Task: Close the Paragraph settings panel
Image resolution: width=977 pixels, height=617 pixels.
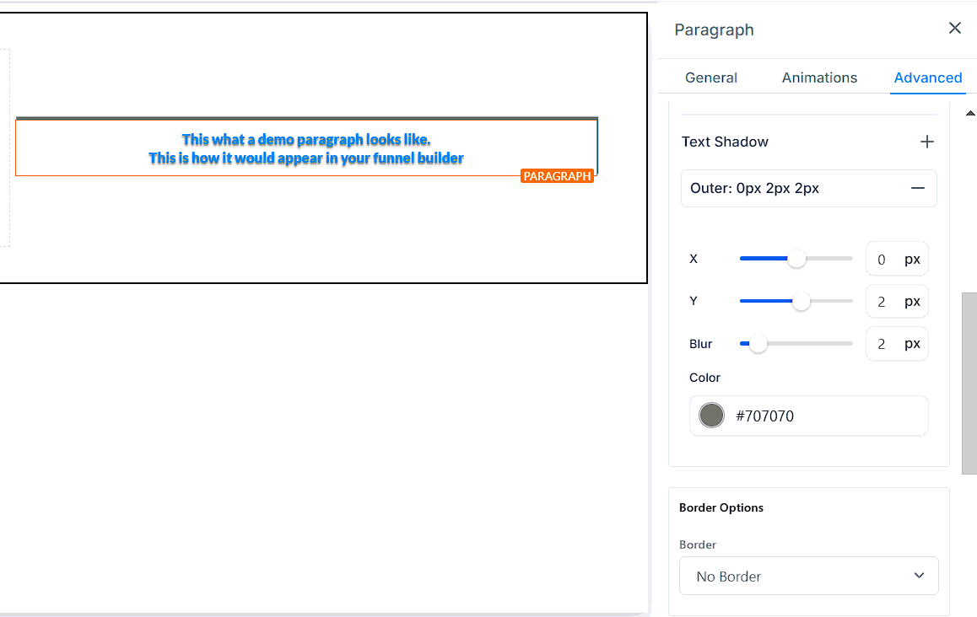Action: tap(954, 29)
